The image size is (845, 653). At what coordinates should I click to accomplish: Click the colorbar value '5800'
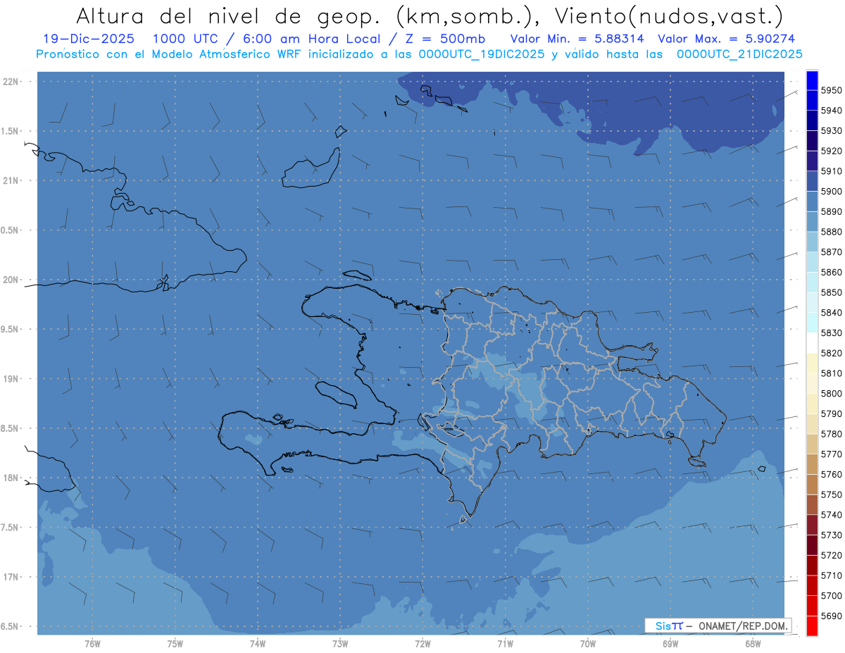pos(832,393)
